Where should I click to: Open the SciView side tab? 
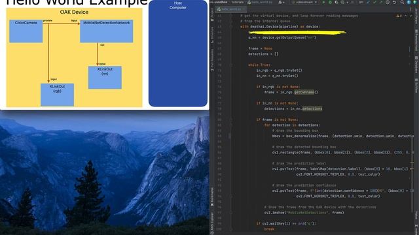(x=416, y=86)
